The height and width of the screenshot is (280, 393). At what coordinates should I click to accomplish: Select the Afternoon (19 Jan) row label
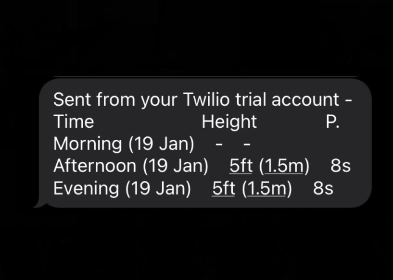pyautogui.click(x=131, y=166)
